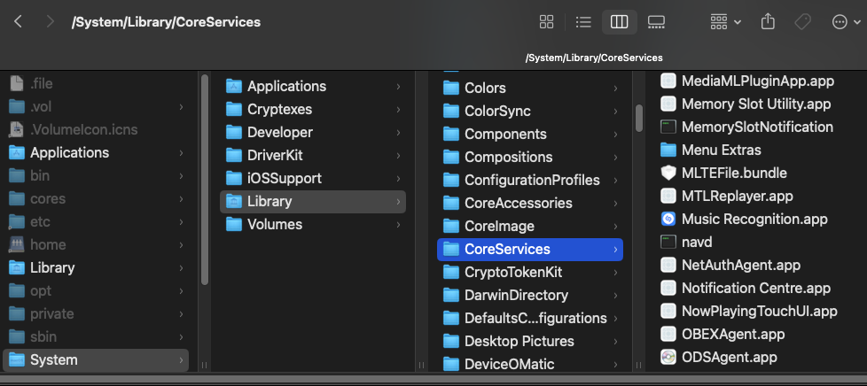Viewport: 867px width, 386px height.
Task: Switch to gallery view in toolbar
Action: (656, 22)
